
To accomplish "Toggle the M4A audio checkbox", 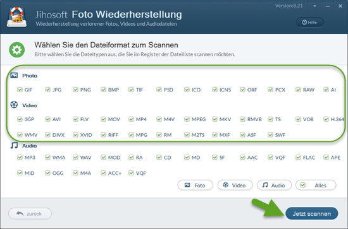I will pos(75,173).
